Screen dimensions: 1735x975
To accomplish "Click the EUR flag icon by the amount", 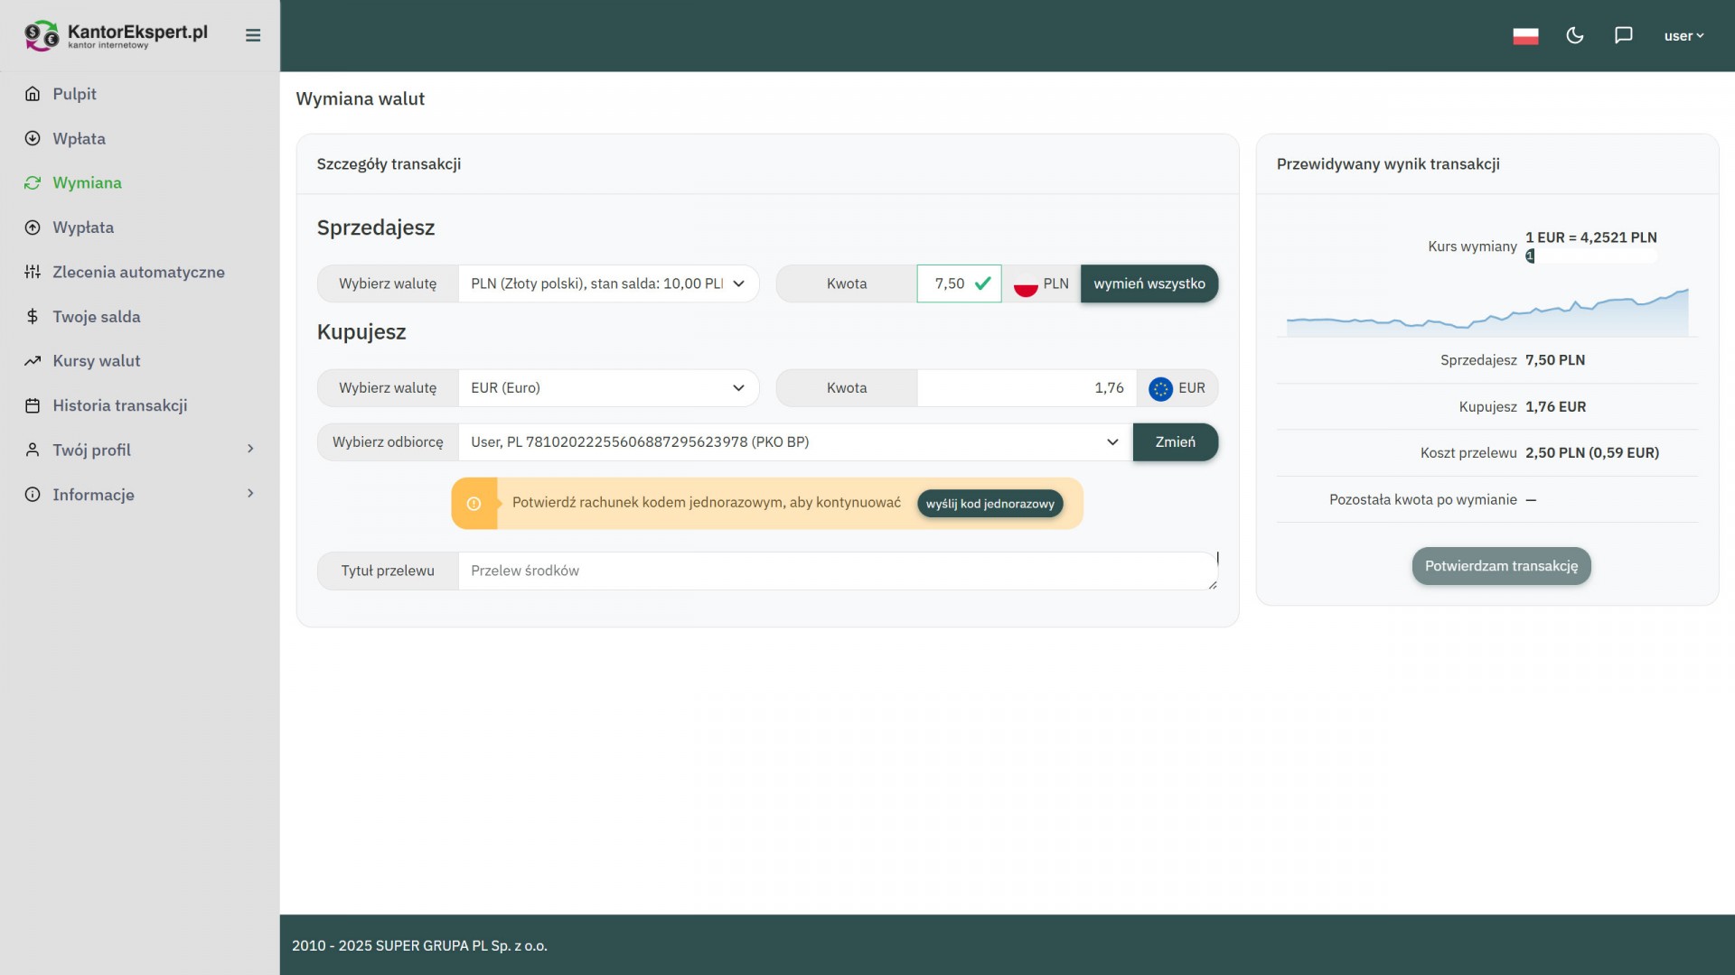I will 1160,388.
